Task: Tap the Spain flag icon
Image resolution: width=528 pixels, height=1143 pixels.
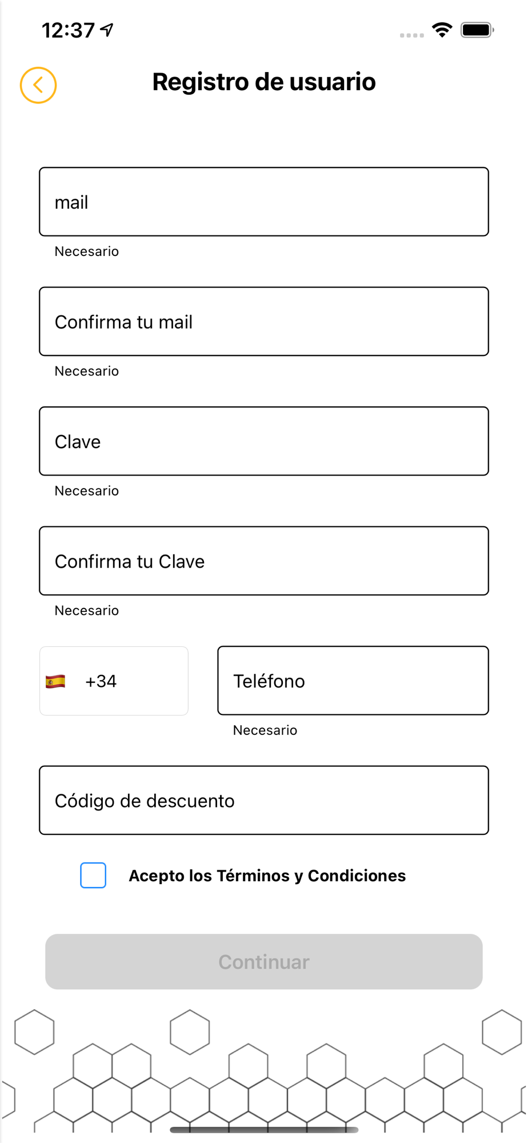Action: coord(55,681)
